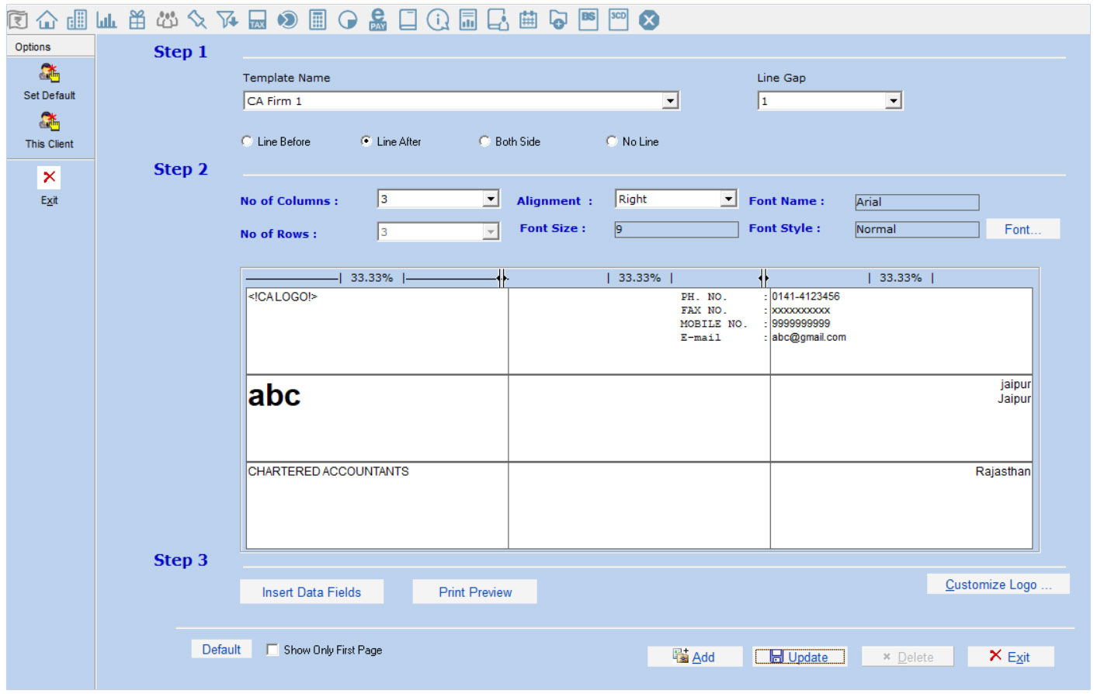Click the Home icon in the toolbar

47,20
